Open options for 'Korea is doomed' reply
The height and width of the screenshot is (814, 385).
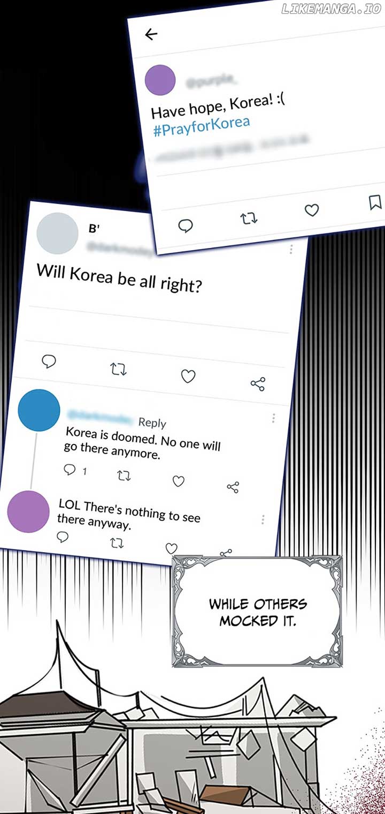273,418
